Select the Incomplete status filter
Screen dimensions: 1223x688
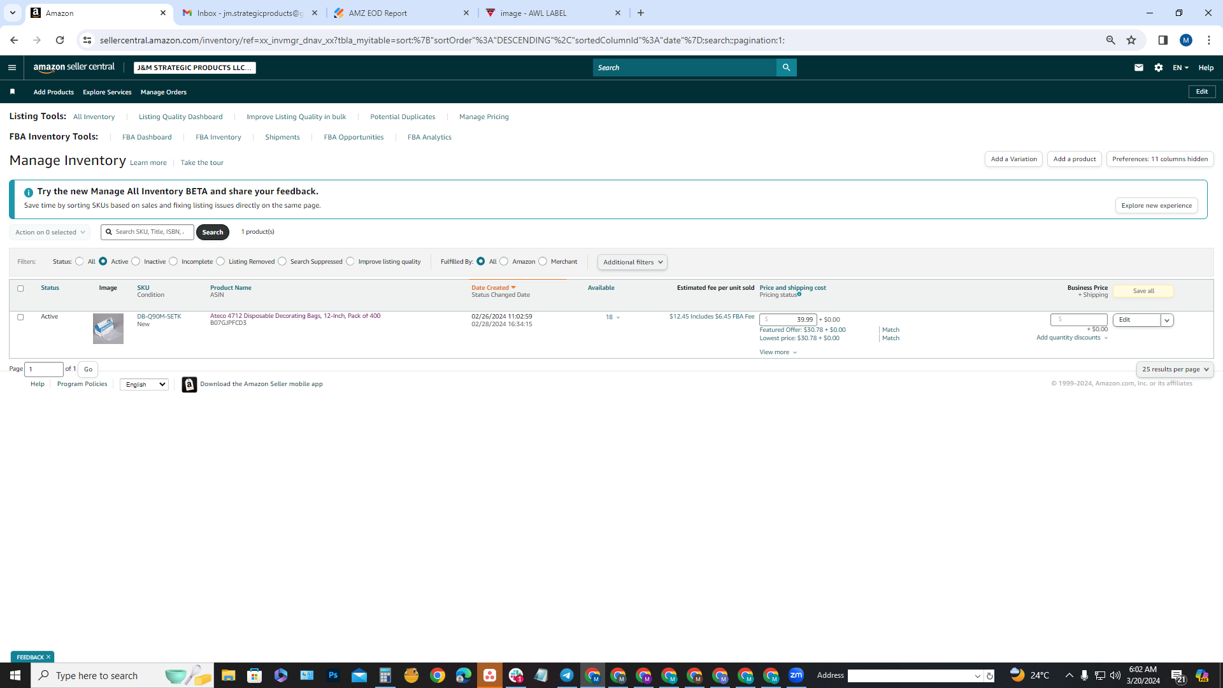pos(173,261)
